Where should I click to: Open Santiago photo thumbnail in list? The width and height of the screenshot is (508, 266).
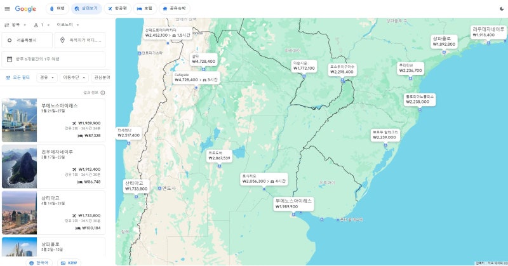click(x=20, y=213)
